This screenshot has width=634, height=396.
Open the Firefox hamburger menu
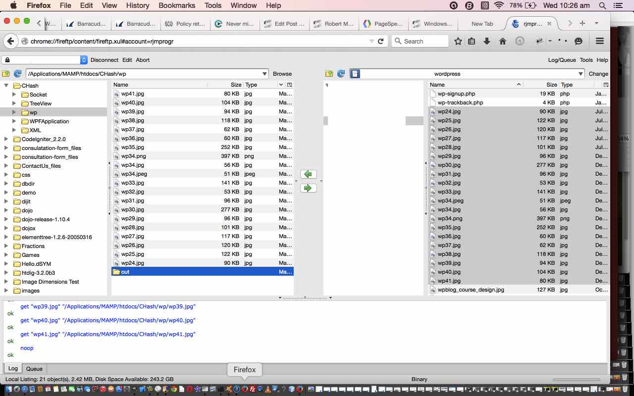[x=600, y=41]
